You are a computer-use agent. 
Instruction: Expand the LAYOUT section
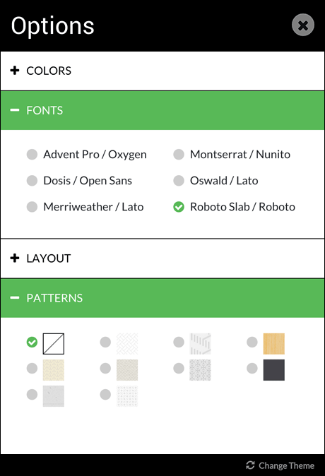162,258
